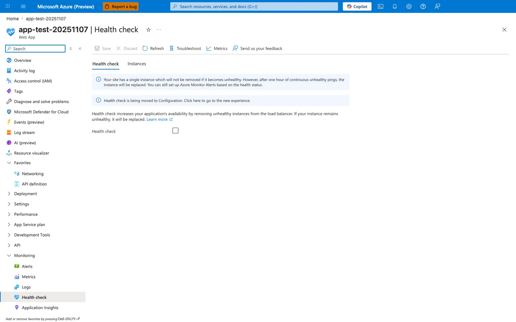Favorite this page with the star icon
Screen dimensions: 516x322
[x=148, y=30]
